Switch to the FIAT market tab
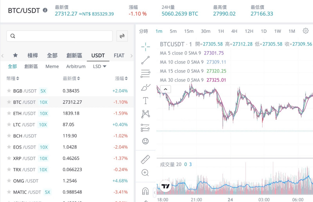 [119, 56]
